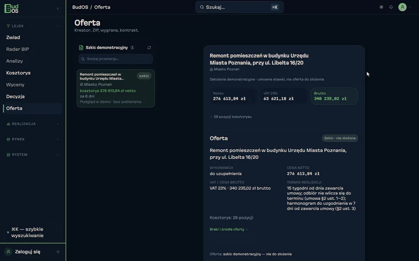This screenshot has height=261, width=419.
Task: Refresh the Szkic demonstracyjny list
Action: tap(149, 48)
